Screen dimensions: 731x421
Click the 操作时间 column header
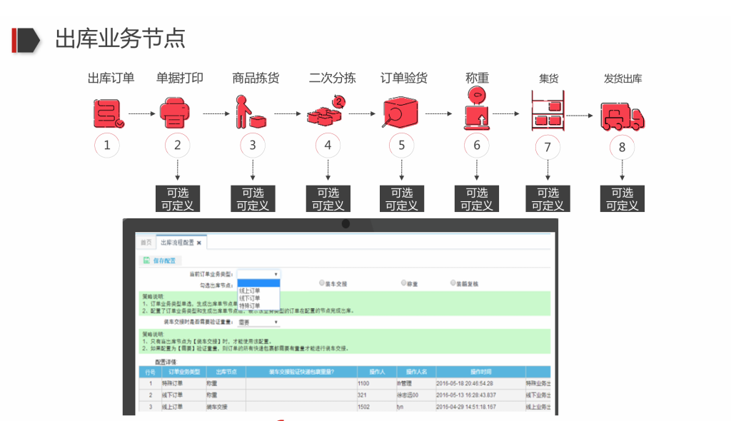[x=480, y=372]
